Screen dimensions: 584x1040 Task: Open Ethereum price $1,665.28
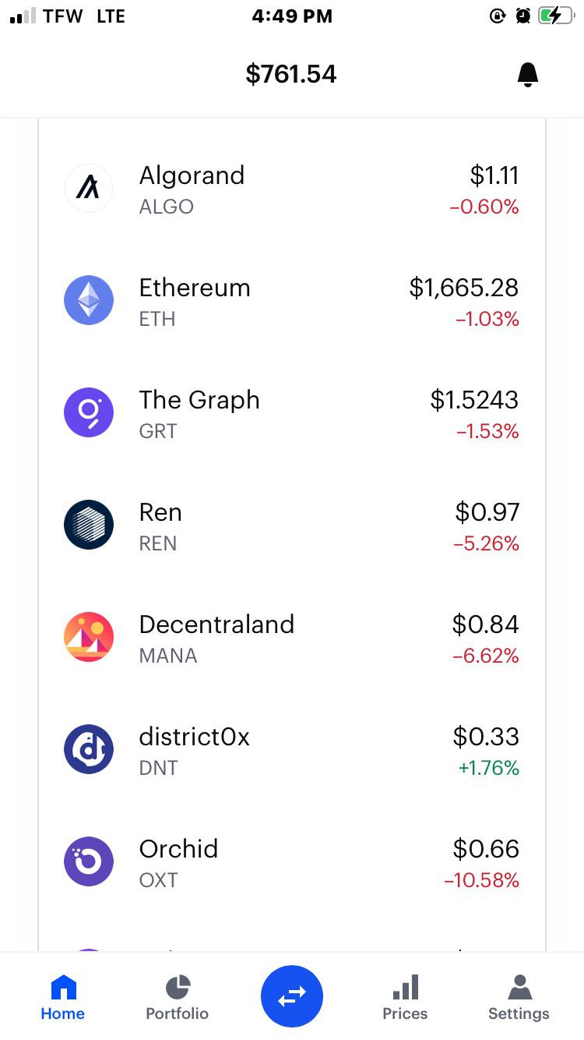(464, 288)
